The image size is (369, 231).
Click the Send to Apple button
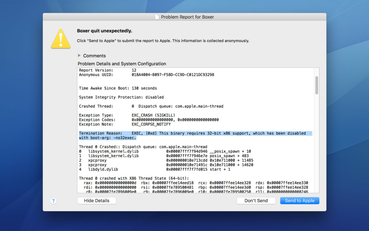tap(300, 201)
